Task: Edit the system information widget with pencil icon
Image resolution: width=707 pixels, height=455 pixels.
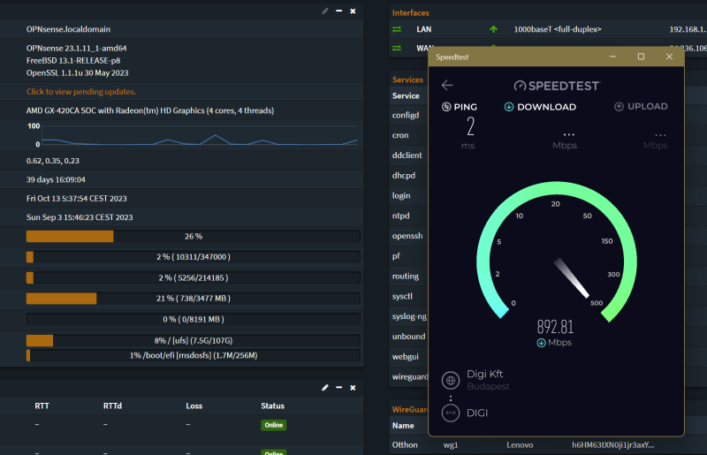Action: pyautogui.click(x=325, y=11)
